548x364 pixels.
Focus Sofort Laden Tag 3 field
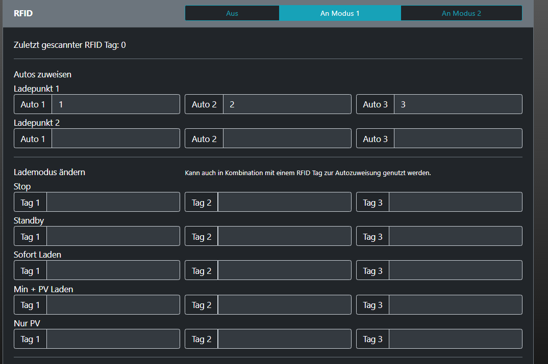click(x=455, y=270)
